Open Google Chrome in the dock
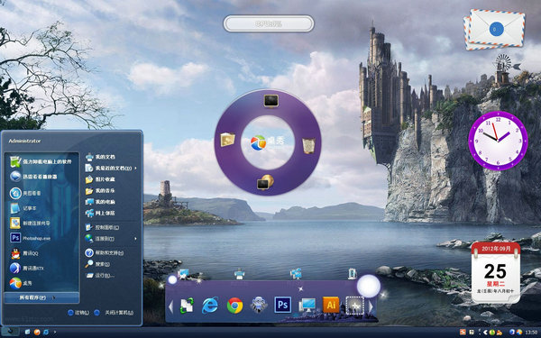Viewport: 541px width, 338px height. (x=235, y=306)
